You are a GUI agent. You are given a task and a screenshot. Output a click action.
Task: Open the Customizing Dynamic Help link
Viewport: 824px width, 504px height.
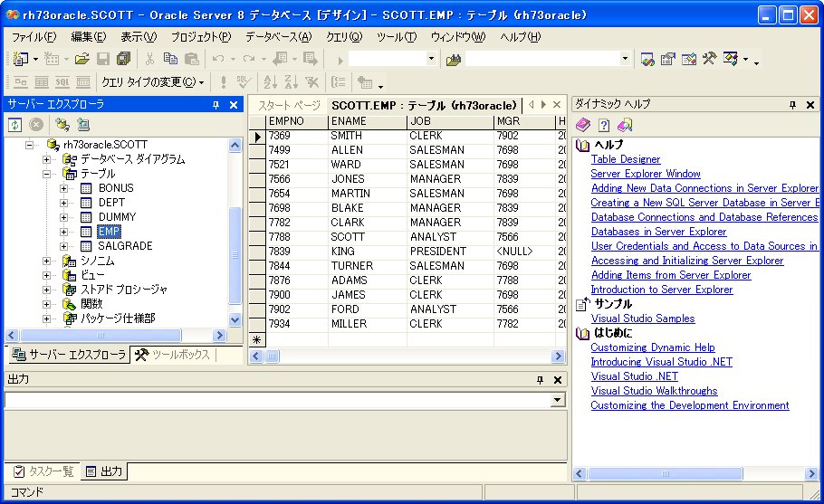tap(653, 347)
